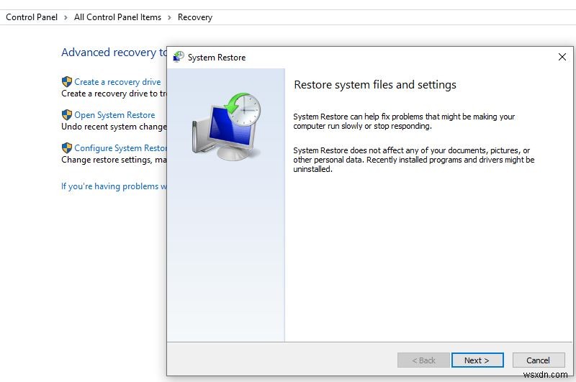The width and height of the screenshot is (576, 382).
Task: Open the Configure System Restore link
Action: tap(120, 148)
